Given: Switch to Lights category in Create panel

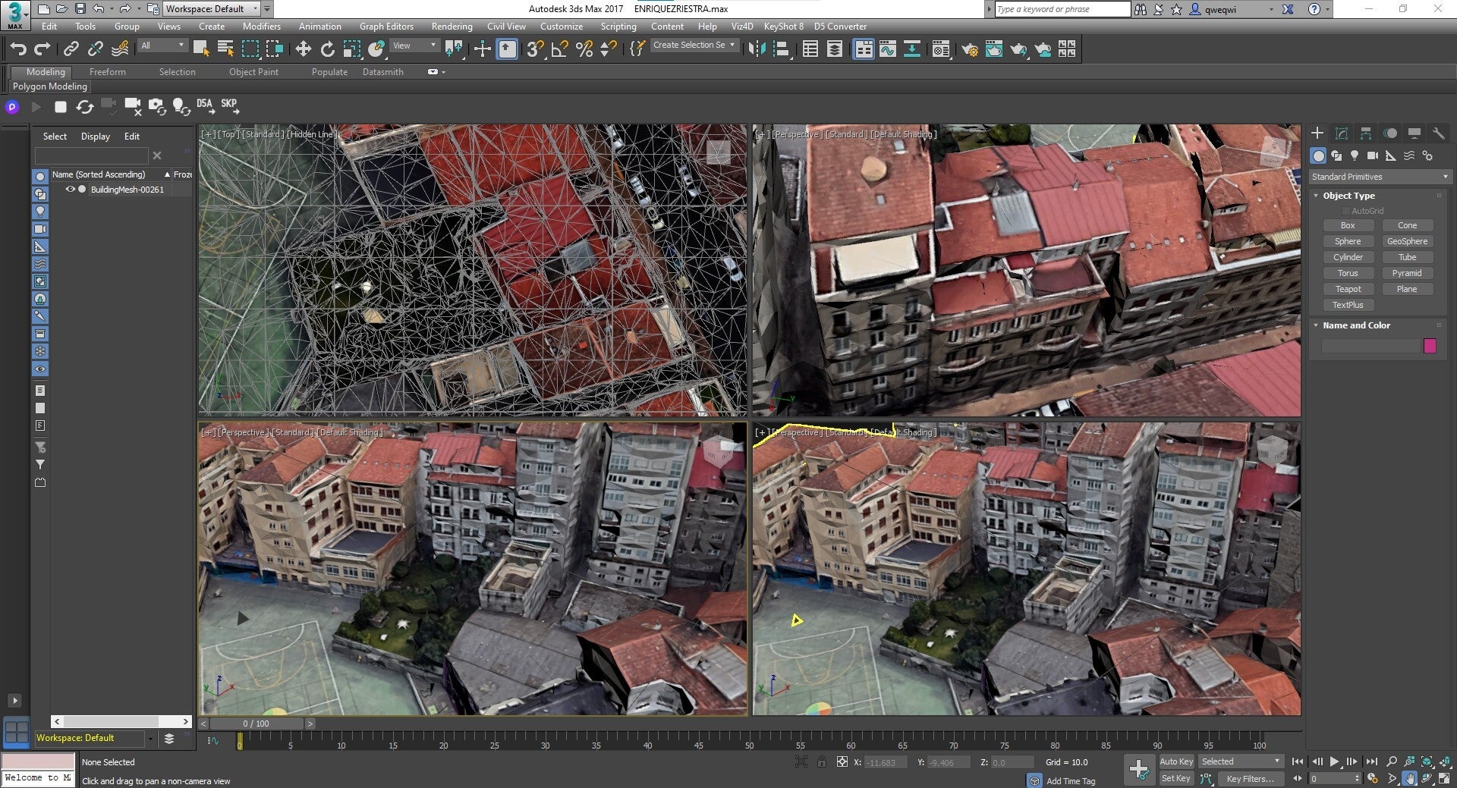Looking at the screenshot, I should 1355,155.
